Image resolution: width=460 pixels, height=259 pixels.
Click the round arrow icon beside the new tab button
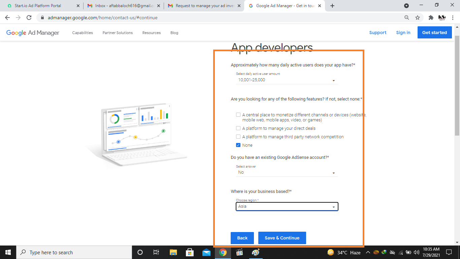point(406,6)
